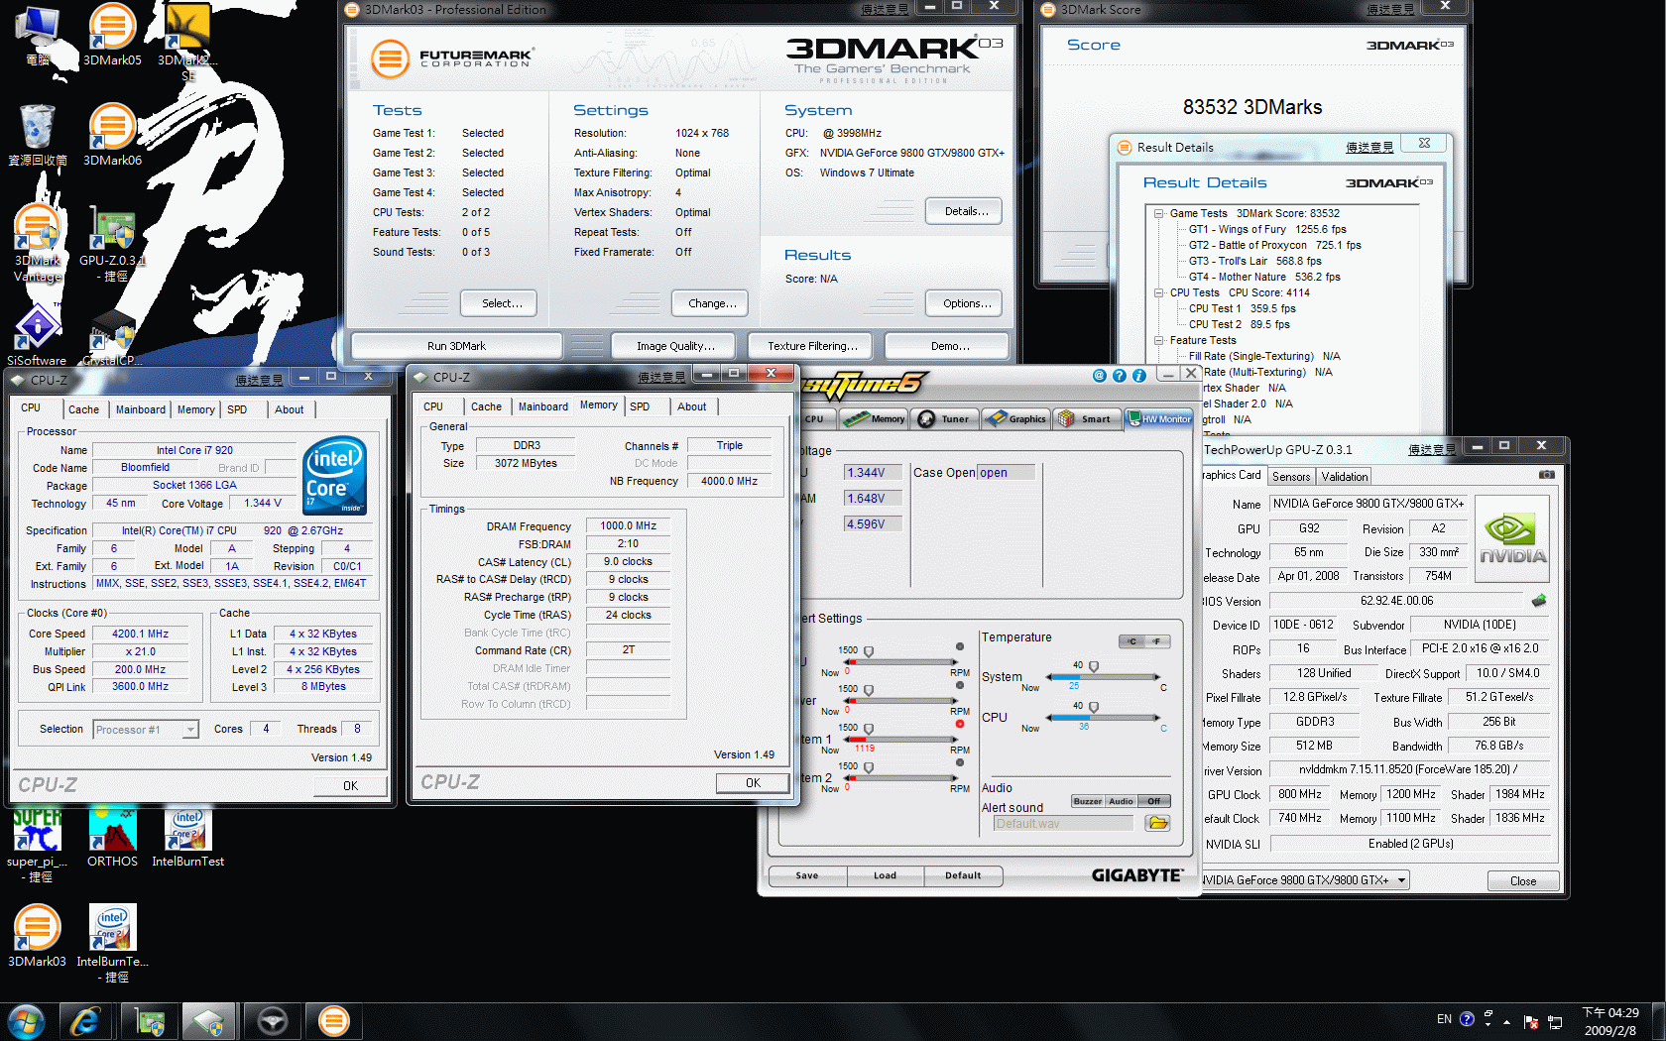Click the Save button in EasyTune6
Viewport: 1666px width, 1041px height.
pyautogui.click(x=807, y=875)
